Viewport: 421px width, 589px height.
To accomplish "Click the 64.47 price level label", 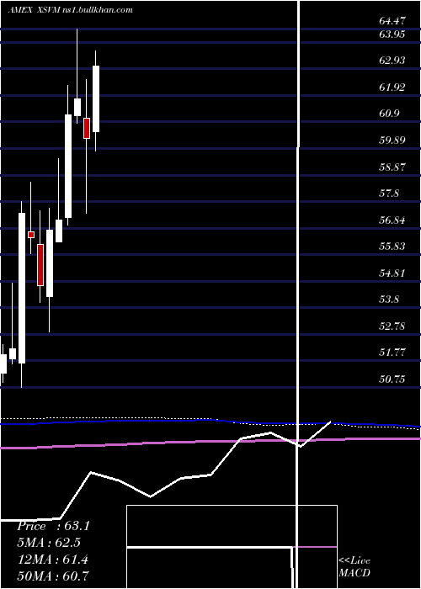I will pyautogui.click(x=392, y=21).
